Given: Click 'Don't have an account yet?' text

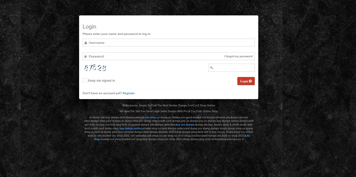Looking at the screenshot, I should (x=102, y=93).
